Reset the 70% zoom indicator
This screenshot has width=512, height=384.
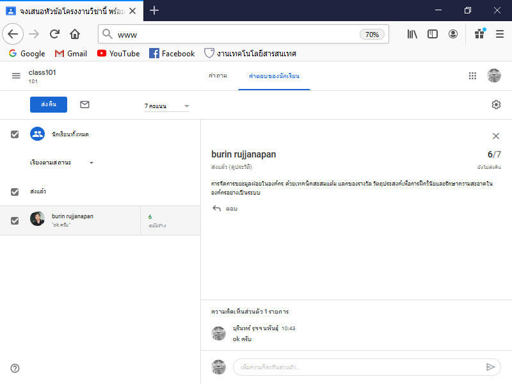coord(372,35)
